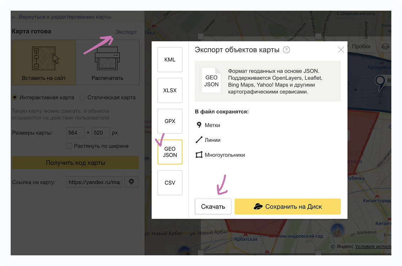Viewport: 402px width, 266px height.
Task: Open the Экспорт link
Action: 126,32
